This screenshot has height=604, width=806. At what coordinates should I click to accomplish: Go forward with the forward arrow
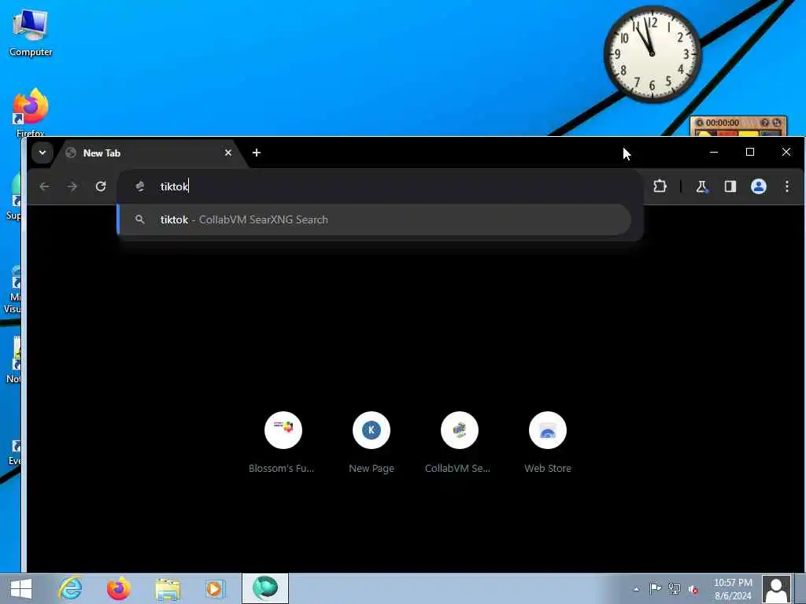[x=72, y=186]
